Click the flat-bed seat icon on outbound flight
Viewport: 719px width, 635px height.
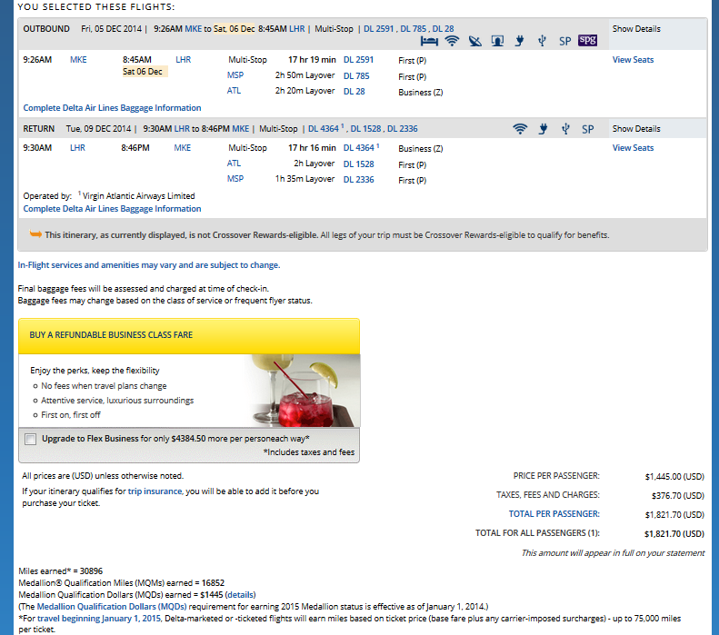pos(430,41)
